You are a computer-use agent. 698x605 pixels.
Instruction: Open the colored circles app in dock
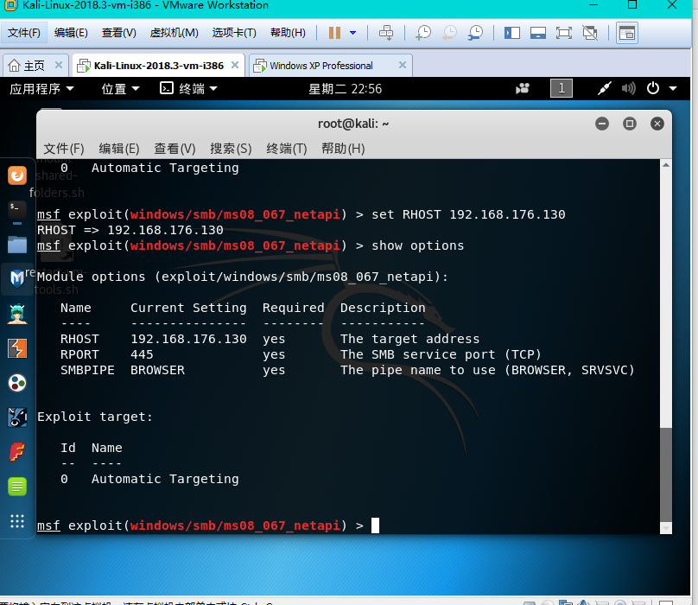[17, 383]
